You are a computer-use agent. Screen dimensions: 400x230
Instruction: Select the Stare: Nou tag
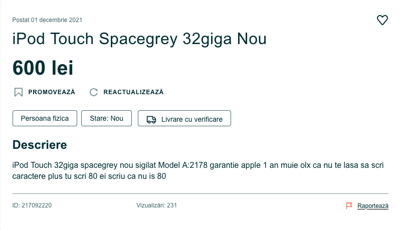click(x=106, y=118)
